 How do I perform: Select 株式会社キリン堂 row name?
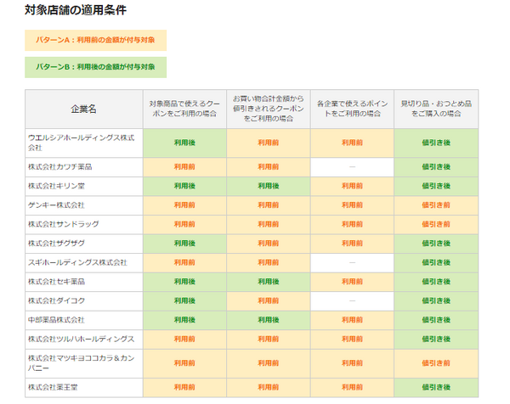(84, 187)
